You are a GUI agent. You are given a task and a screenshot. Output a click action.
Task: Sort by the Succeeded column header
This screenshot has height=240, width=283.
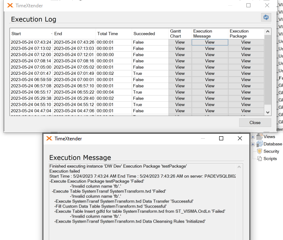pos(150,34)
